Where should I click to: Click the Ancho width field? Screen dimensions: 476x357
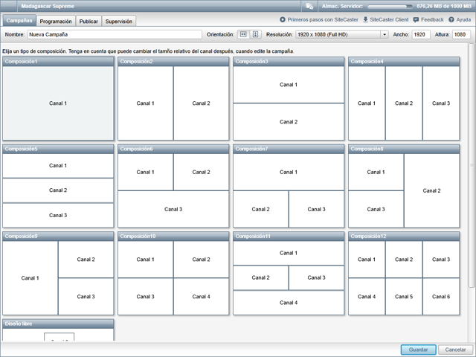(x=421, y=34)
